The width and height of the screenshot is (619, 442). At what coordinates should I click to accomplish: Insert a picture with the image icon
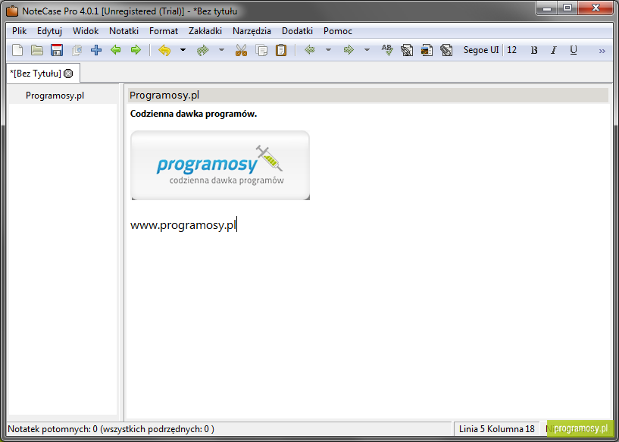pos(427,50)
